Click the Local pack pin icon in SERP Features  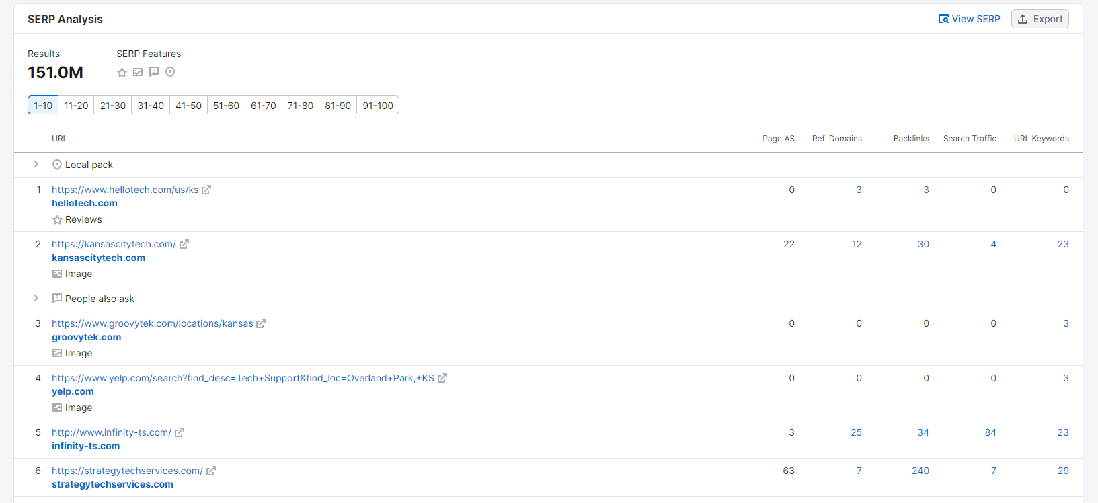point(170,73)
